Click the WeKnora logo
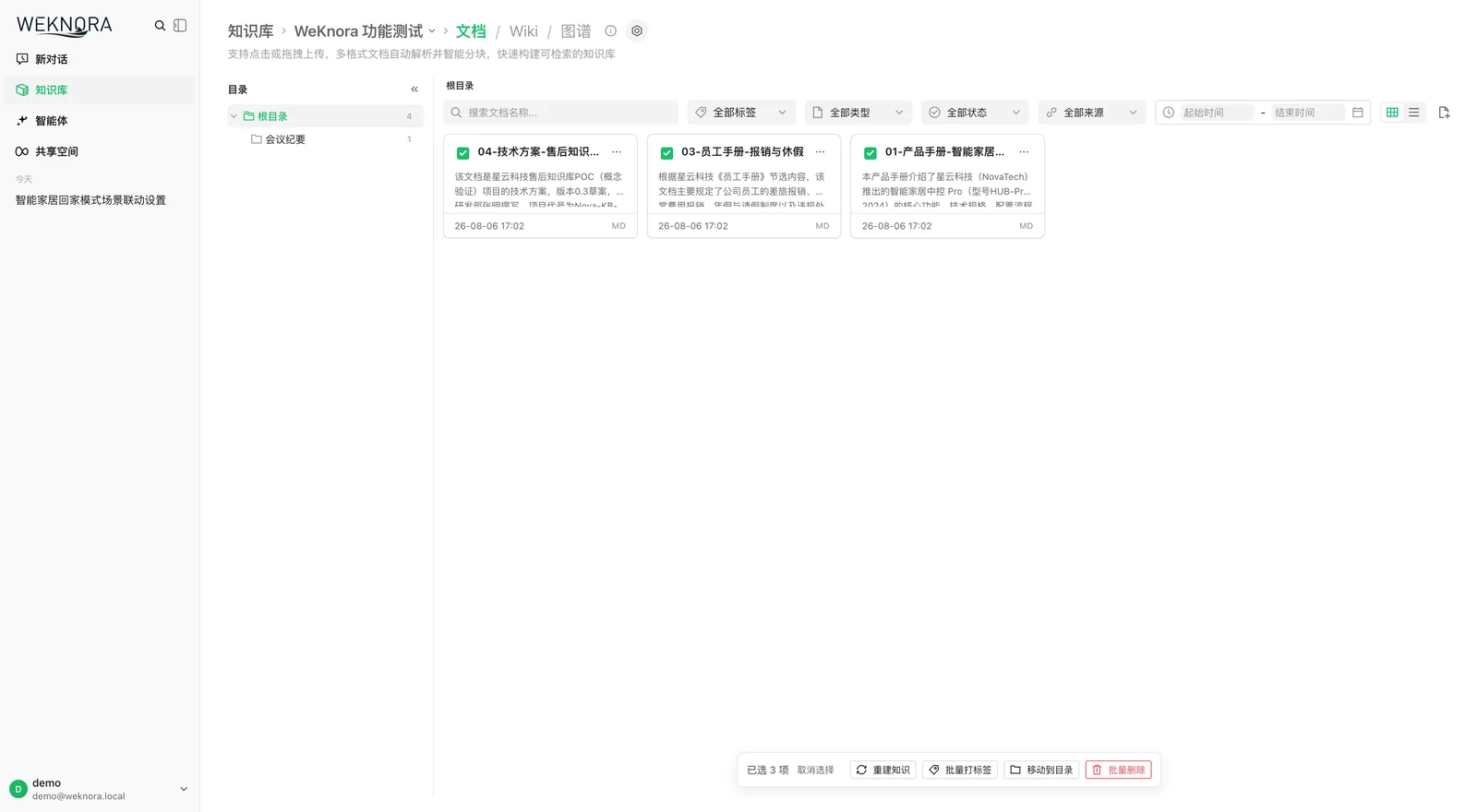 (65, 26)
